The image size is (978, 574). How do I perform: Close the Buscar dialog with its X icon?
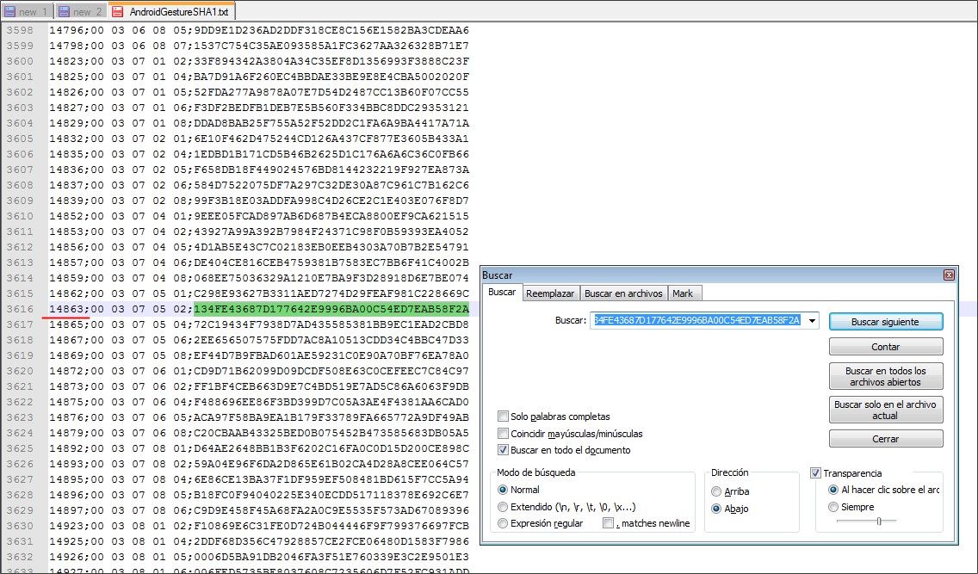(x=948, y=275)
